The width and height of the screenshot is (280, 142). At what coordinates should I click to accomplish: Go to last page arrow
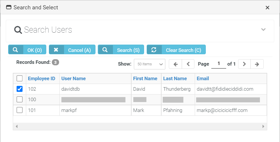[257, 64]
